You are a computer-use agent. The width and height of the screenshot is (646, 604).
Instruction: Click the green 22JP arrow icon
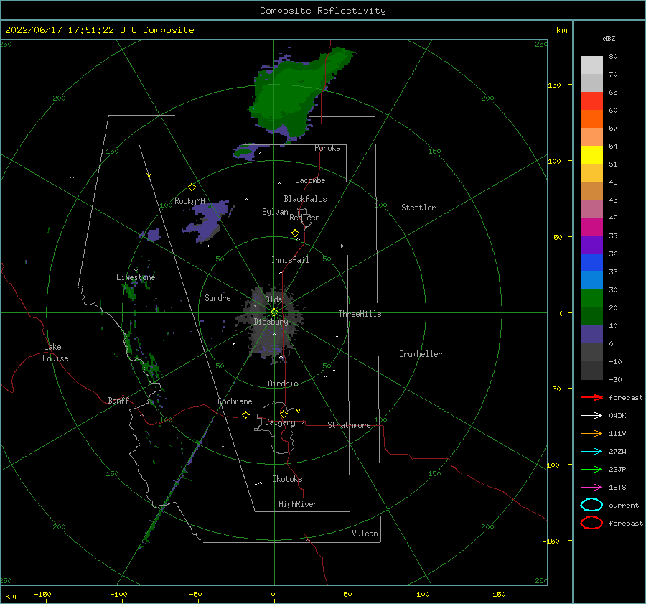pos(591,469)
